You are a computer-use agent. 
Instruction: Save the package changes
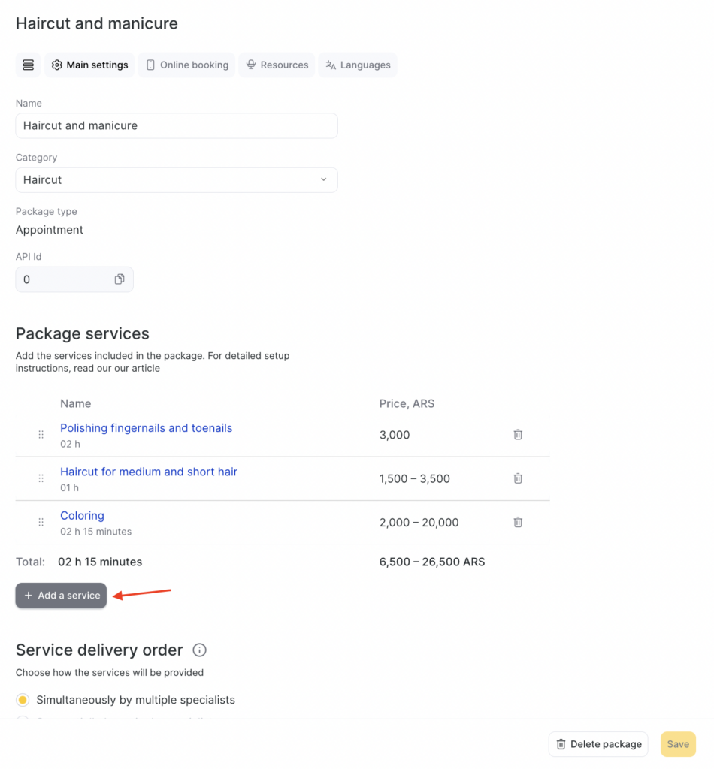pos(677,744)
